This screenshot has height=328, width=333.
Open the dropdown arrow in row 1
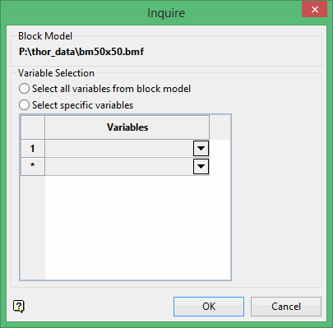[x=201, y=149]
